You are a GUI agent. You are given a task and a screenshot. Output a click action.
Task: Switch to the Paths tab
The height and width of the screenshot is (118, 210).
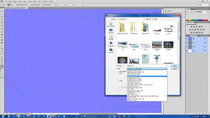pos(199,36)
